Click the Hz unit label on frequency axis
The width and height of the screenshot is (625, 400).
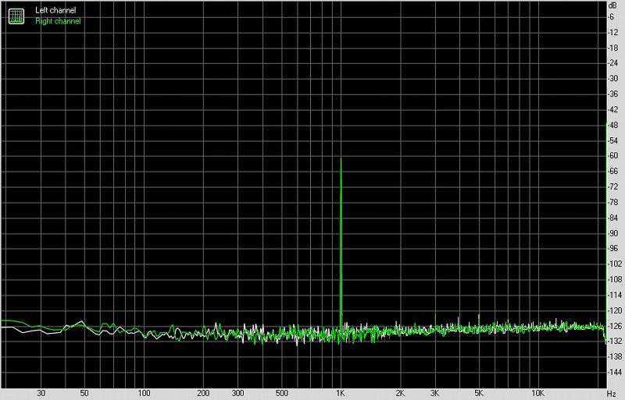(612, 393)
